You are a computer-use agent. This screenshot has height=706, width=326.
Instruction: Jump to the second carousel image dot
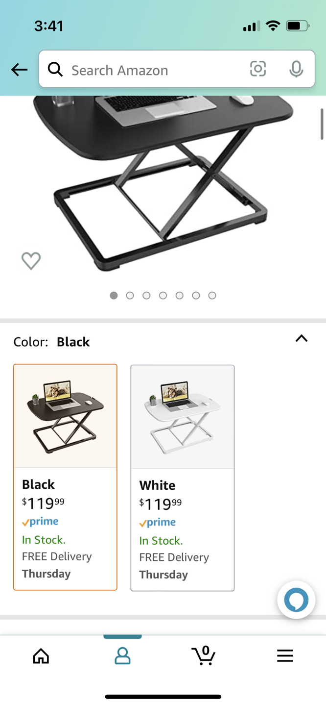pyautogui.click(x=130, y=295)
